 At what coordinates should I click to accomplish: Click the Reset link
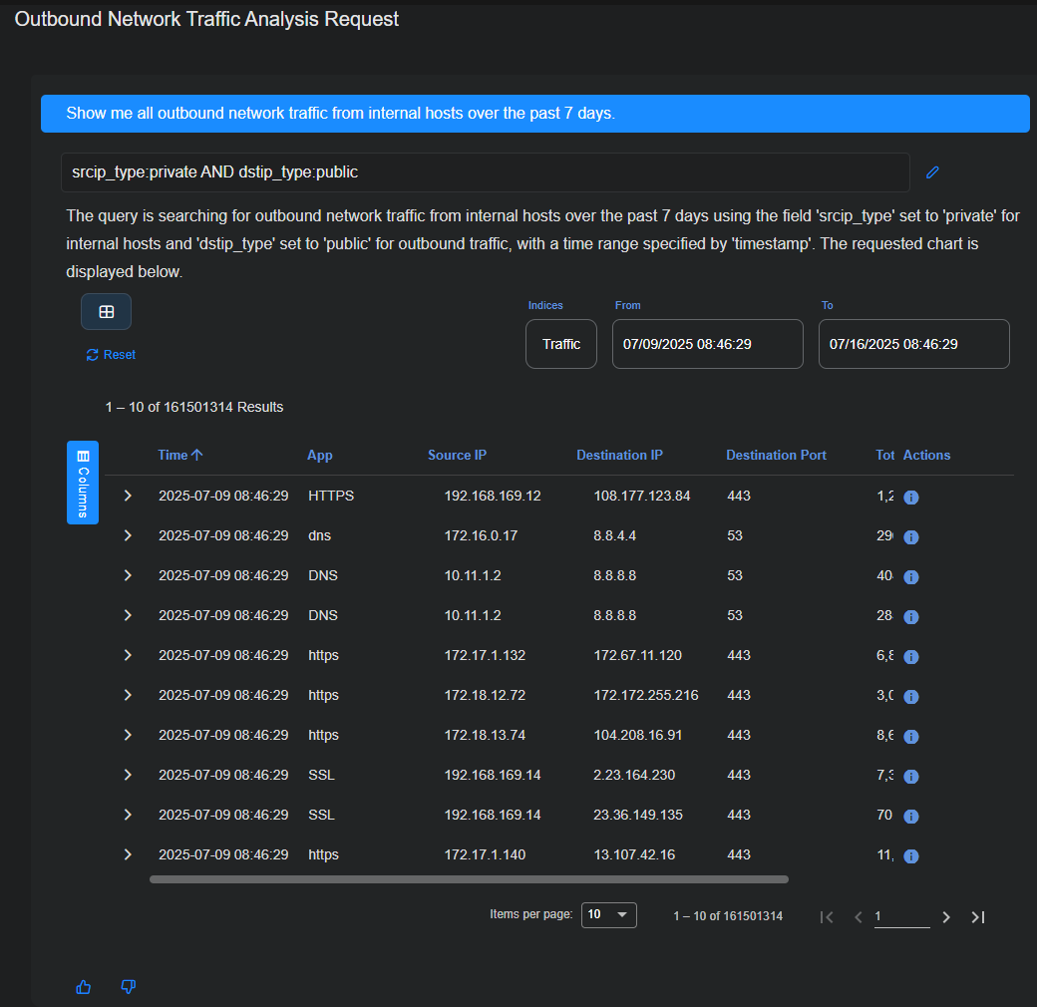click(x=111, y=355)
